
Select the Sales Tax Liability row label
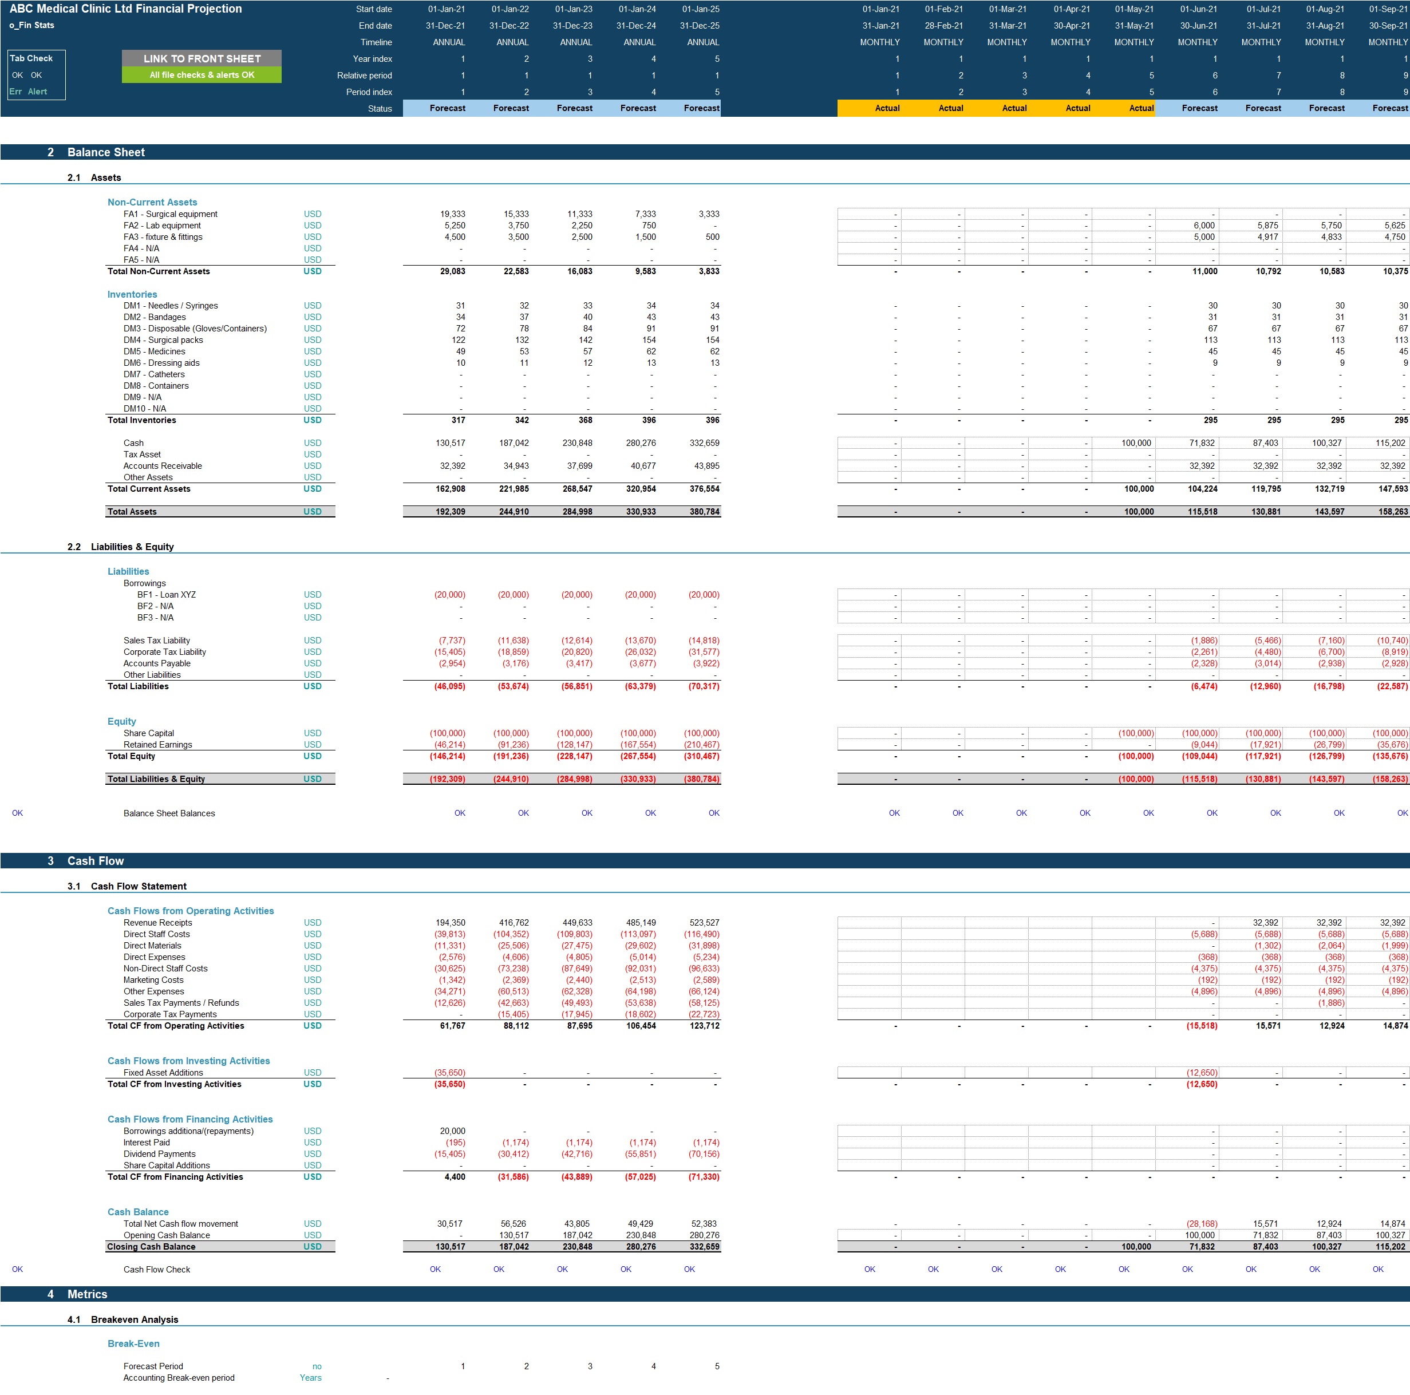coord(156,641)
